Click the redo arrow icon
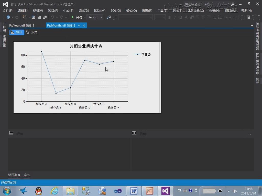 point(61,17)
